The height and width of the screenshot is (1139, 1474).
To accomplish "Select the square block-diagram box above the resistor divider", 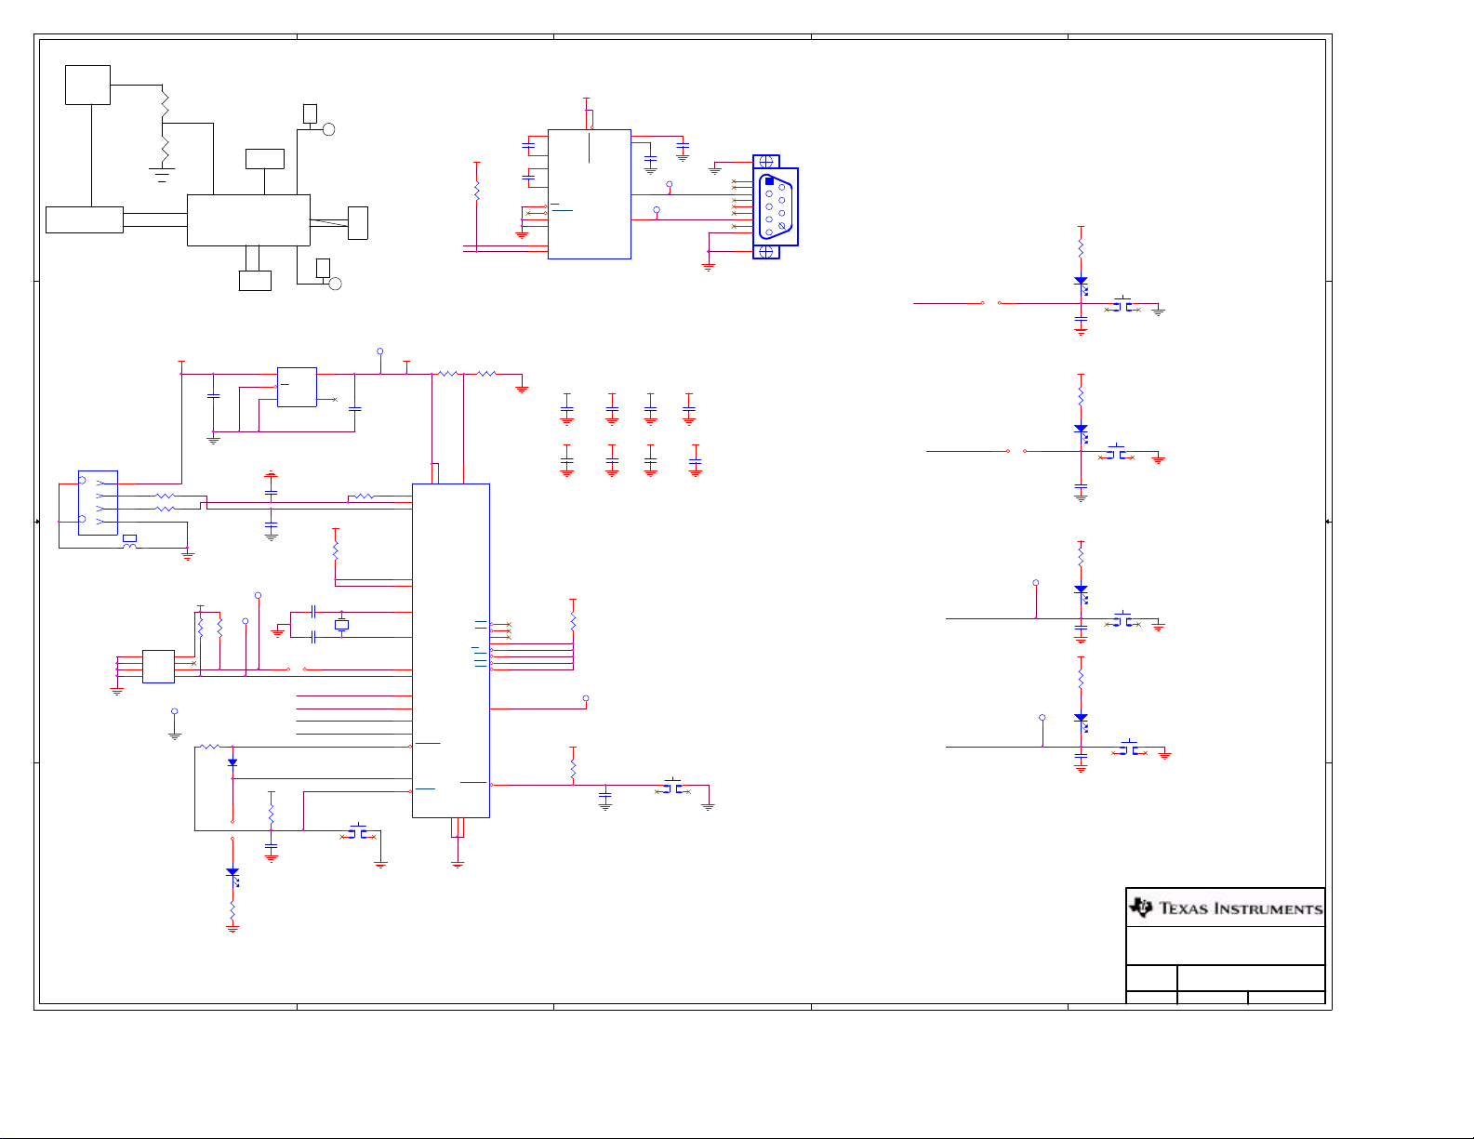I will point(88,85).
